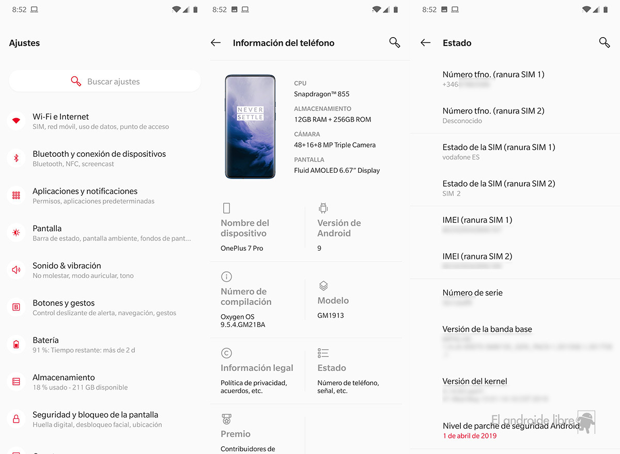Open Estado tile in phone information
The image size is (620, 454).
pyautogui.click(x=356, y=371)
